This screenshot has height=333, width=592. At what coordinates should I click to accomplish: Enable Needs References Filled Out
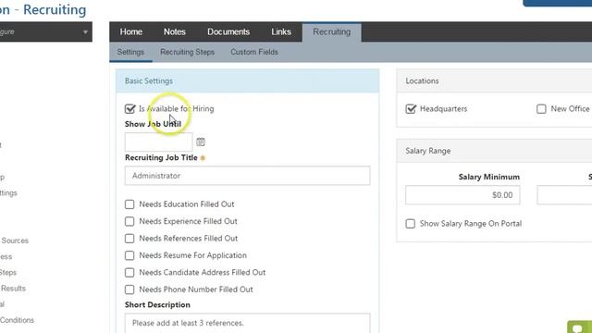pos(129,239)
